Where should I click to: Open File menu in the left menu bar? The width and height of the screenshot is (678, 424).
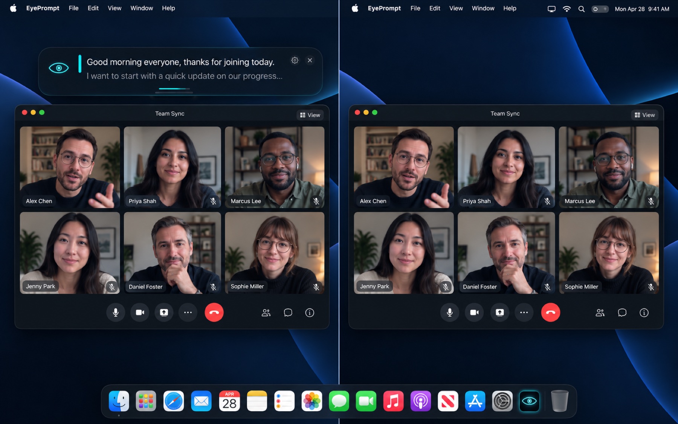(73, 8)
